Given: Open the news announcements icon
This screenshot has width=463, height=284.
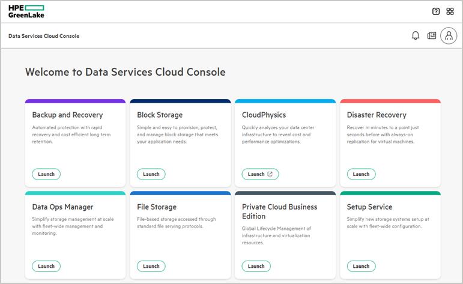Looking at the screenshot, I should click(x=432, y=35).
